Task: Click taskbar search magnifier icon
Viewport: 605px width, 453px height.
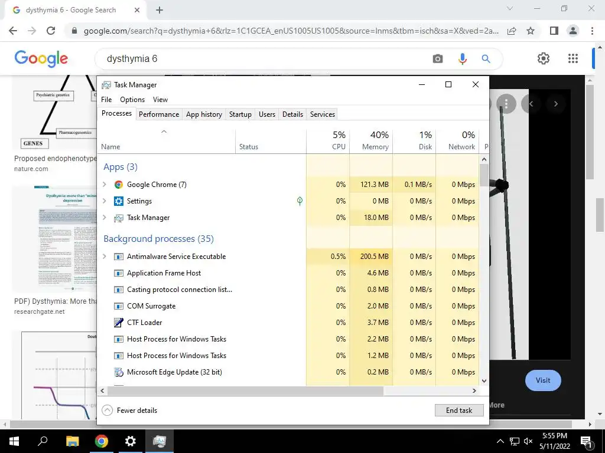Action: (43, 441)
